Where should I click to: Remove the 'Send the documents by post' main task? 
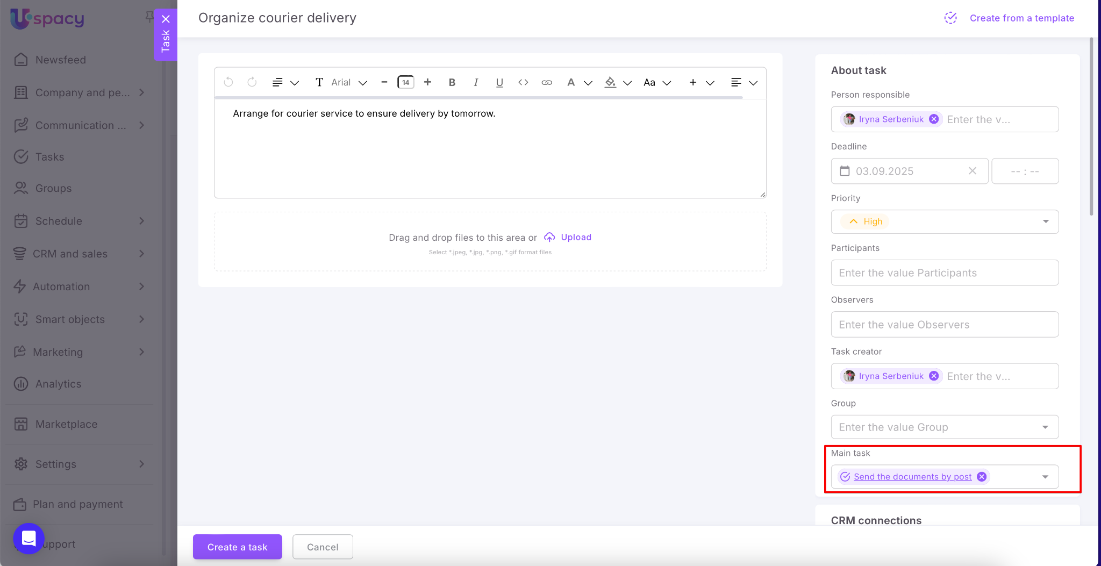pyautogui.click(x=982, y=477)
